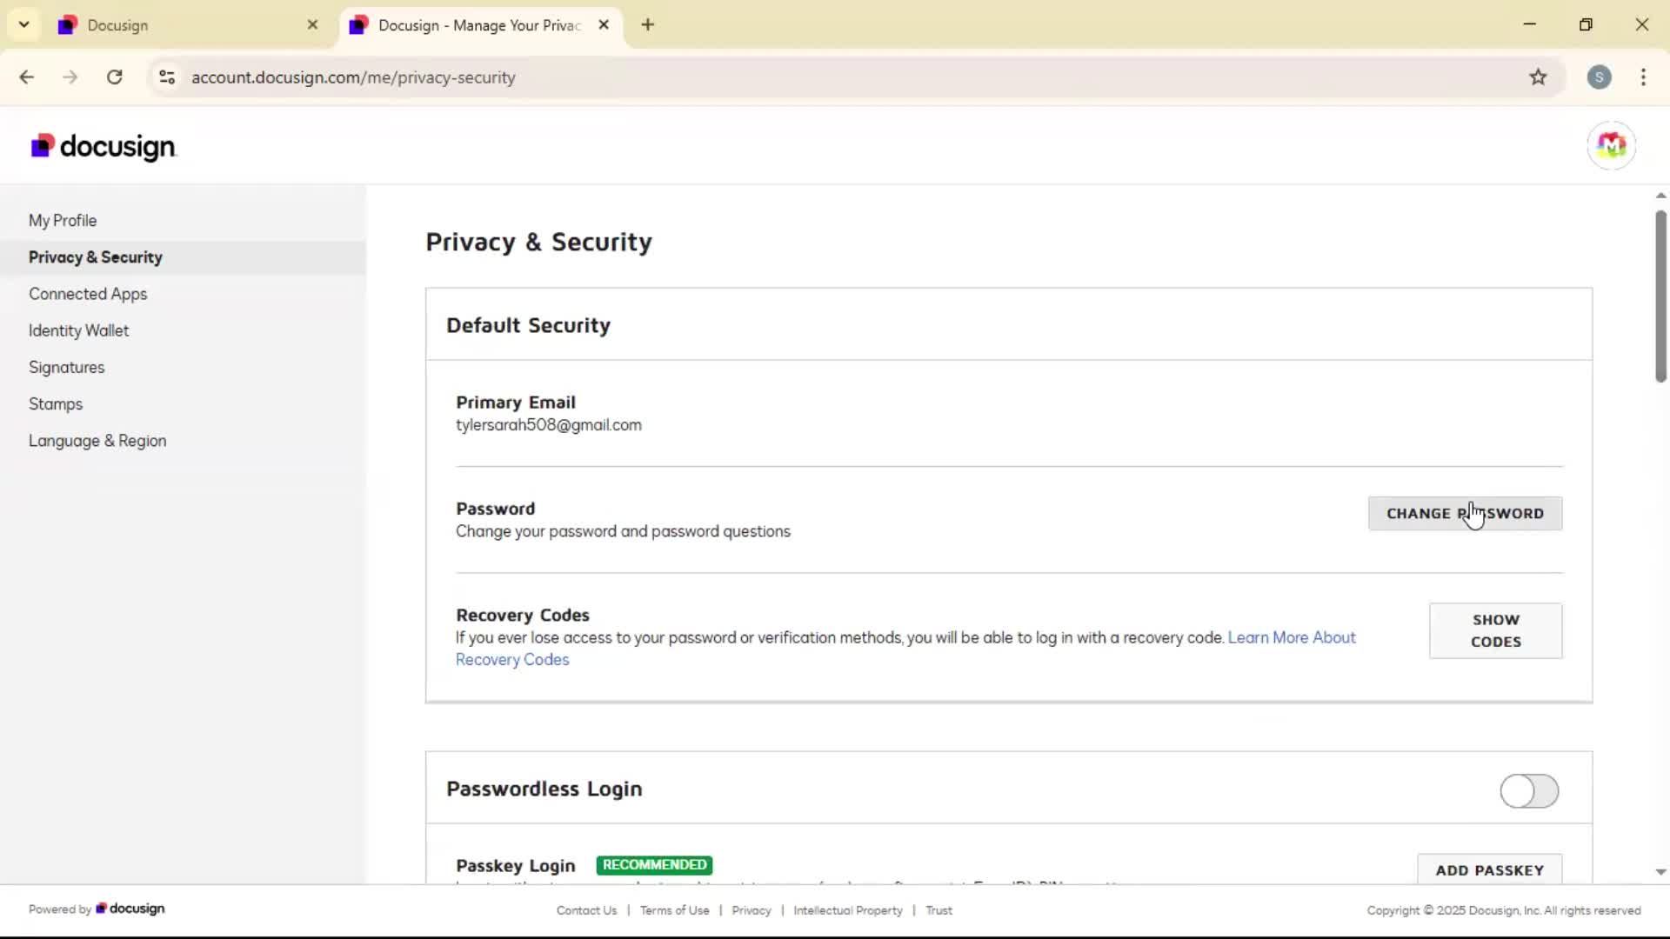Select the Manage Your Privacy tab
This screenshot has width=1670, height=939.
(480, 25)
